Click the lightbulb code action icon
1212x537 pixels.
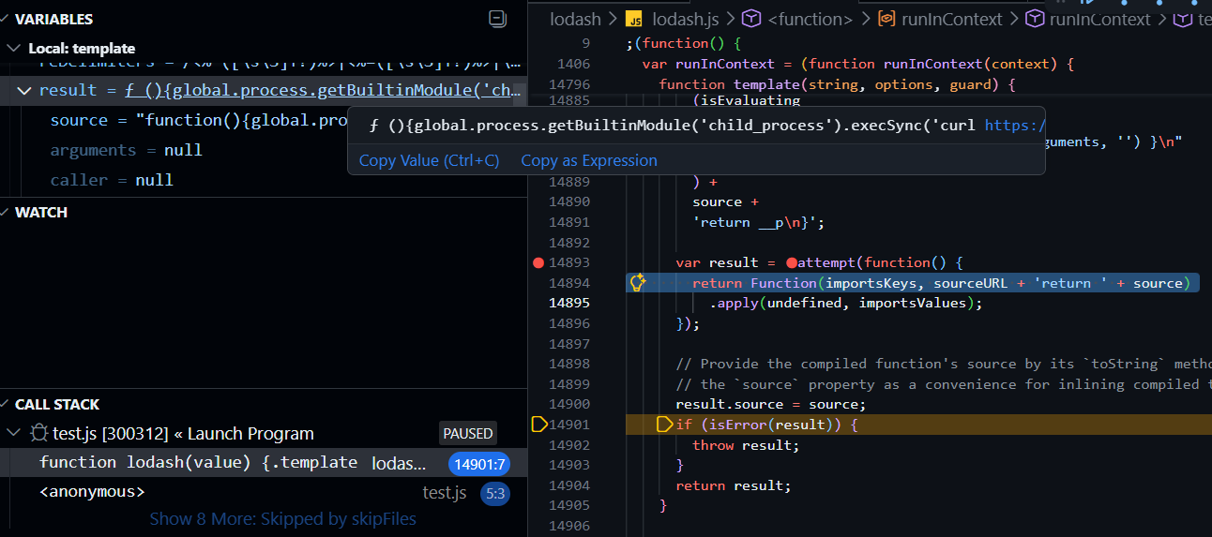pos(638,282)
